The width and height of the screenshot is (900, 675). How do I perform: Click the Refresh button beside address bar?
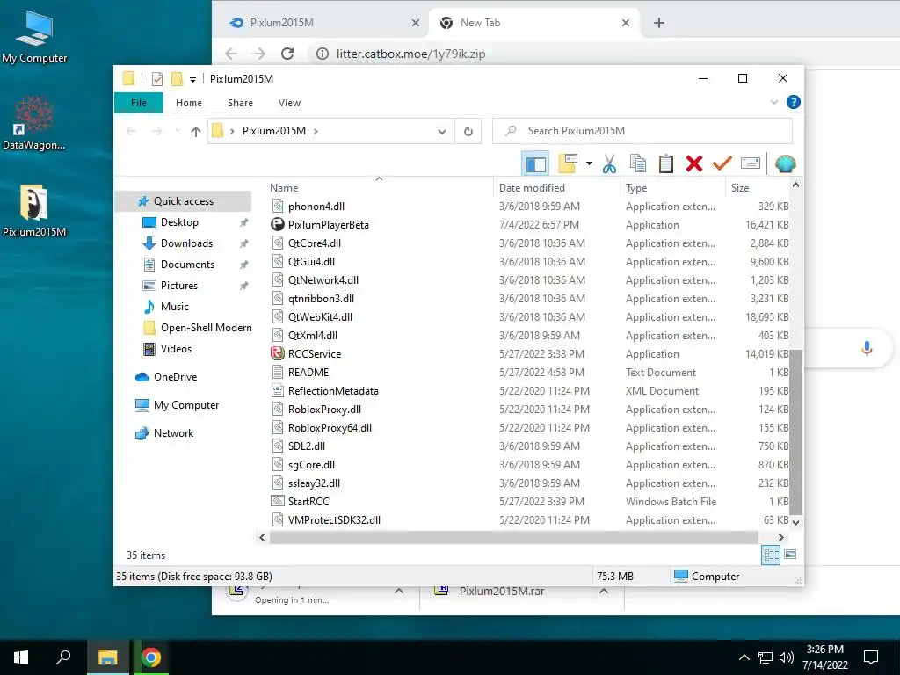click(x=468, y=132)
